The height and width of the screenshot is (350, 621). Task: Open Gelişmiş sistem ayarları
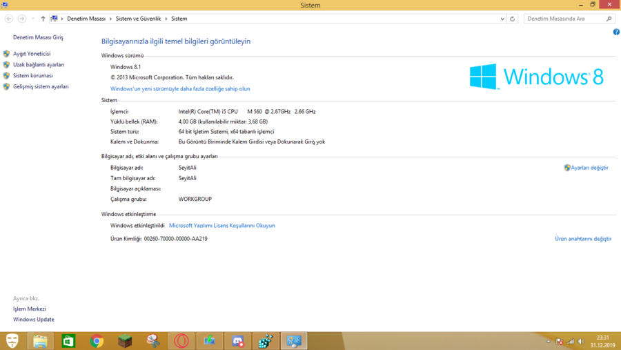coord(41,87)
